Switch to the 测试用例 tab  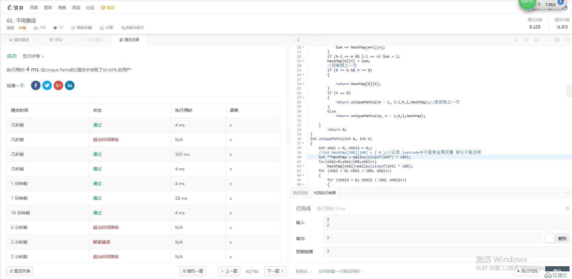300,193
